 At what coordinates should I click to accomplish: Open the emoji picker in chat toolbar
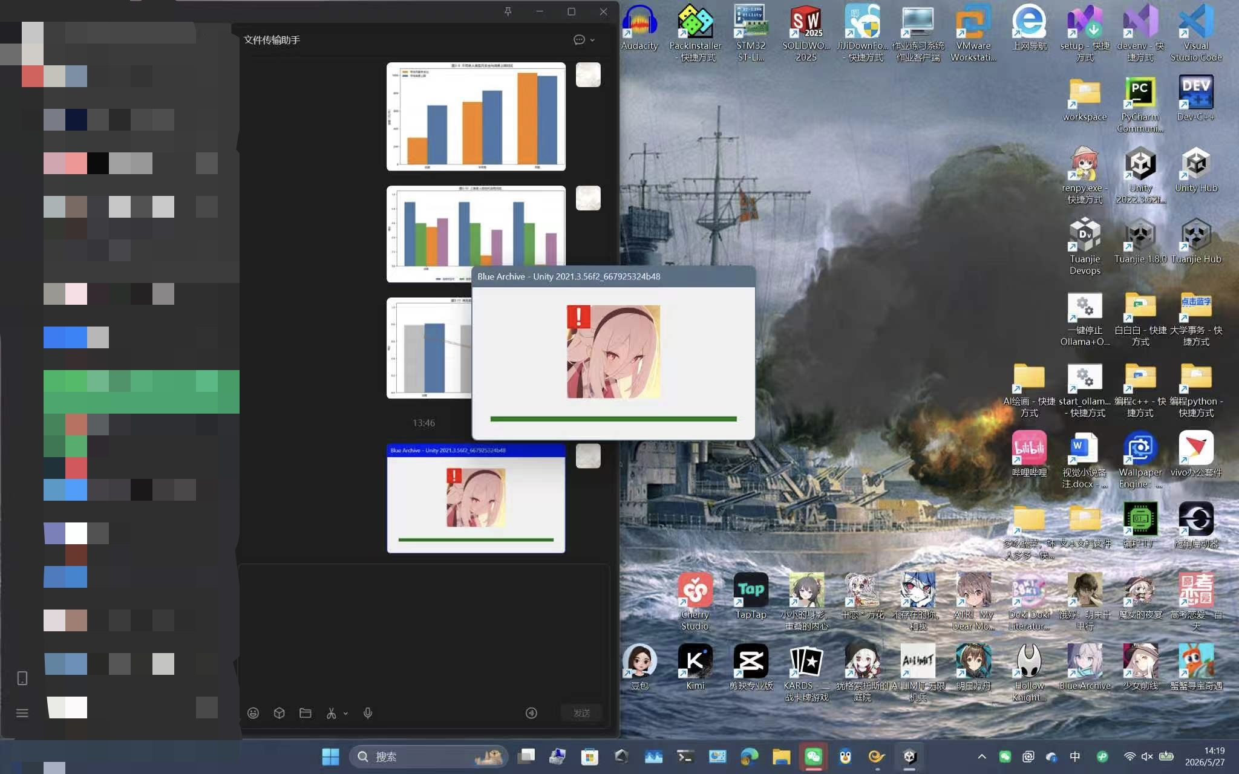[x=253, y=713]
